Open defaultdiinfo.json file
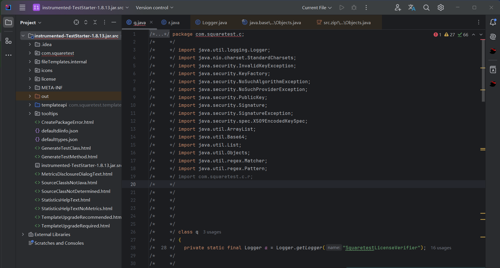Viewport: 500px width, 268px height. point(60,131)
